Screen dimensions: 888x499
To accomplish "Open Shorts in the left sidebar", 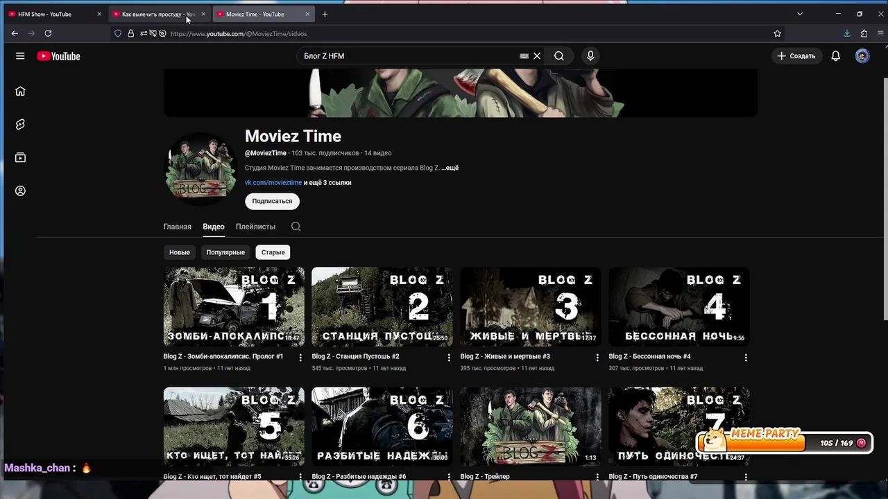I will tap(20, 124).
